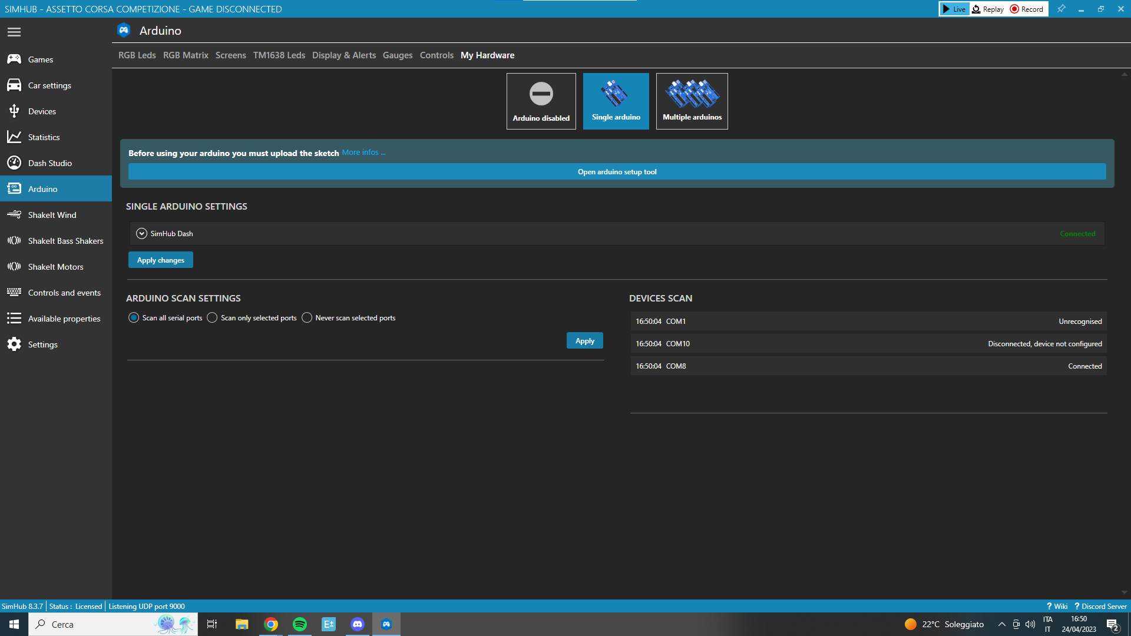Open the Wiki help link
This screenshot has width=1131, height=636.
1057,607
